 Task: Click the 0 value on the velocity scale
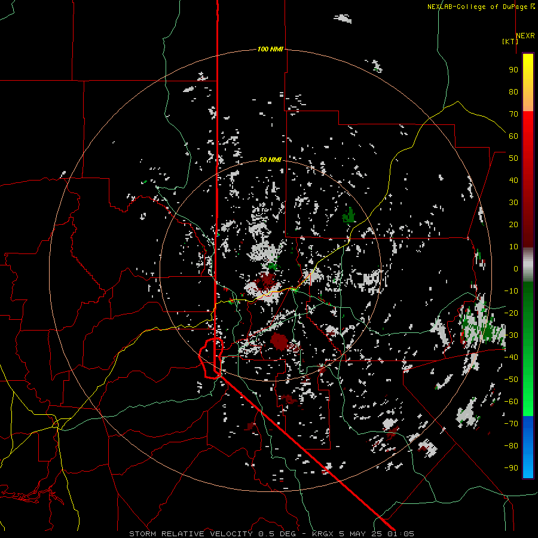click(516, 268)
